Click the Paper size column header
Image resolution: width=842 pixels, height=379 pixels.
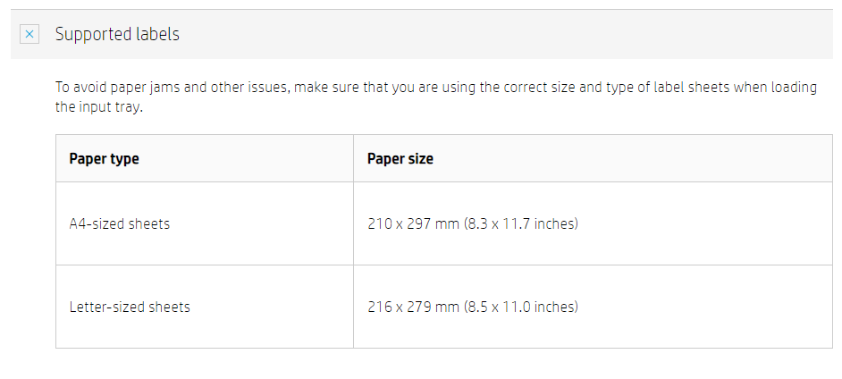(x=400, y=159)
